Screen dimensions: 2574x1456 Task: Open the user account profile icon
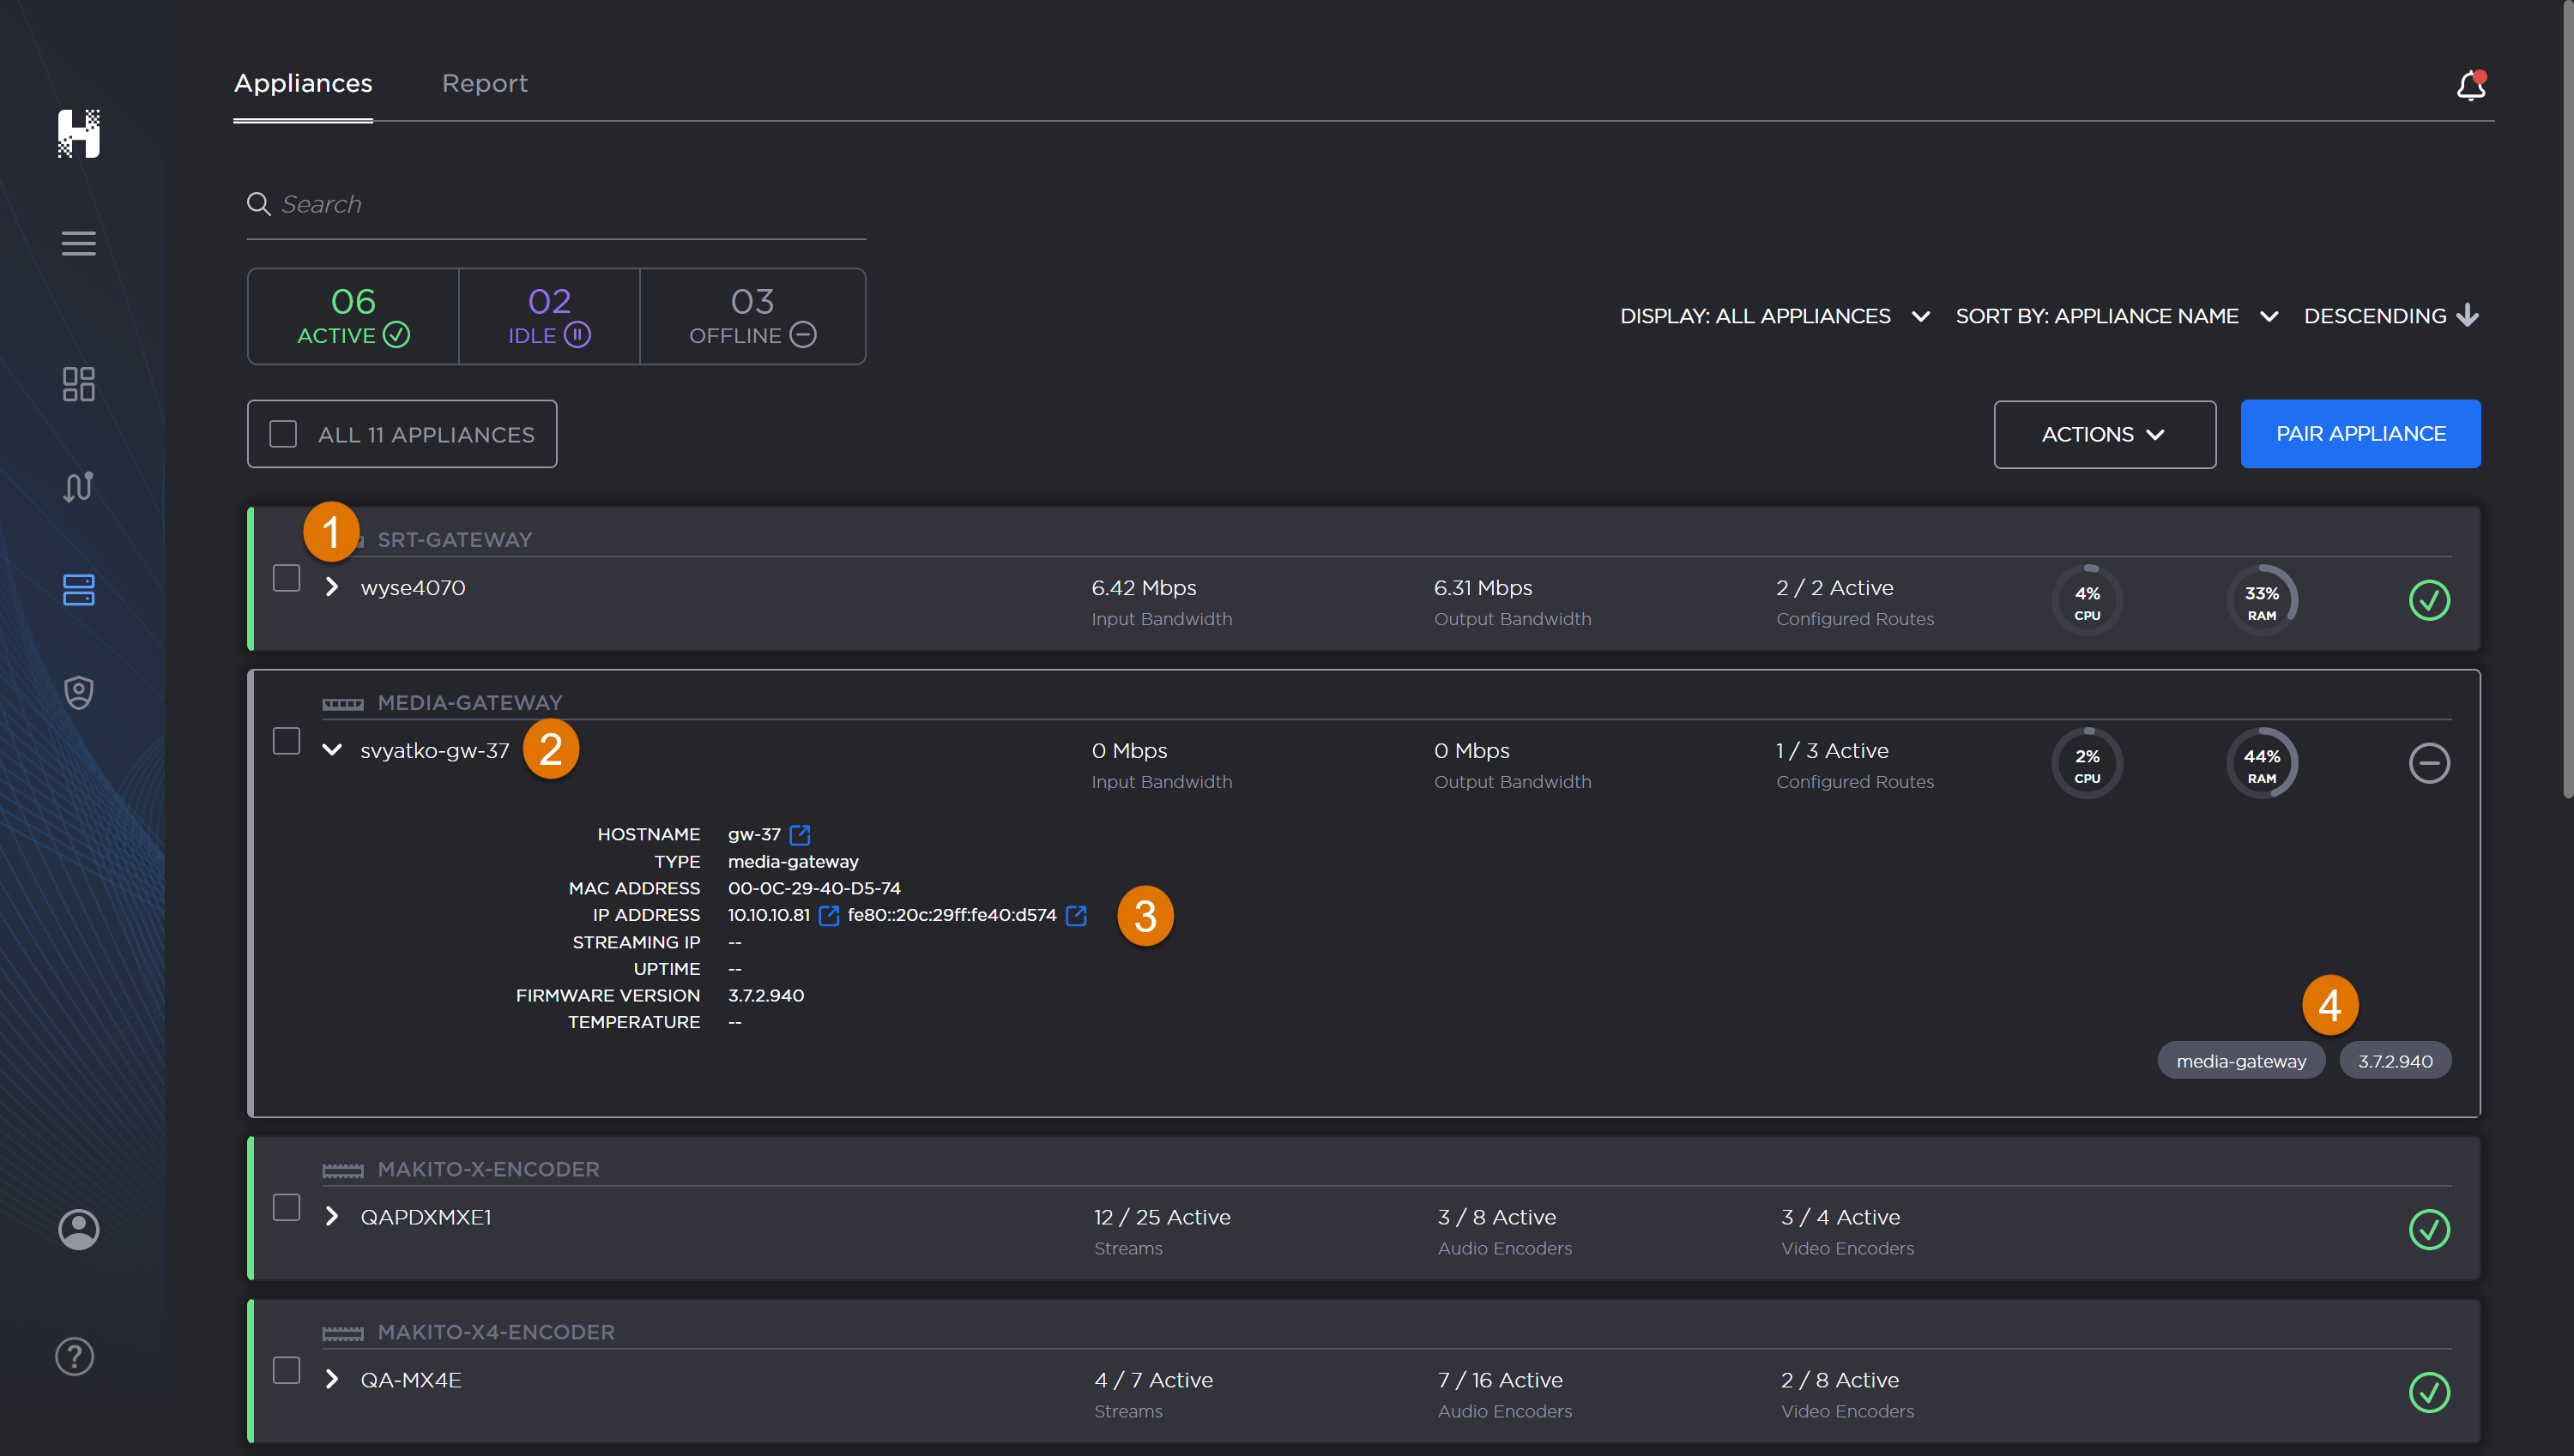click(x=78, y=1229)
